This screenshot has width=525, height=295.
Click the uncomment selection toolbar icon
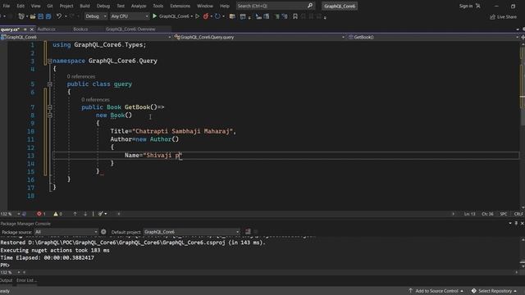pos(285,16)
